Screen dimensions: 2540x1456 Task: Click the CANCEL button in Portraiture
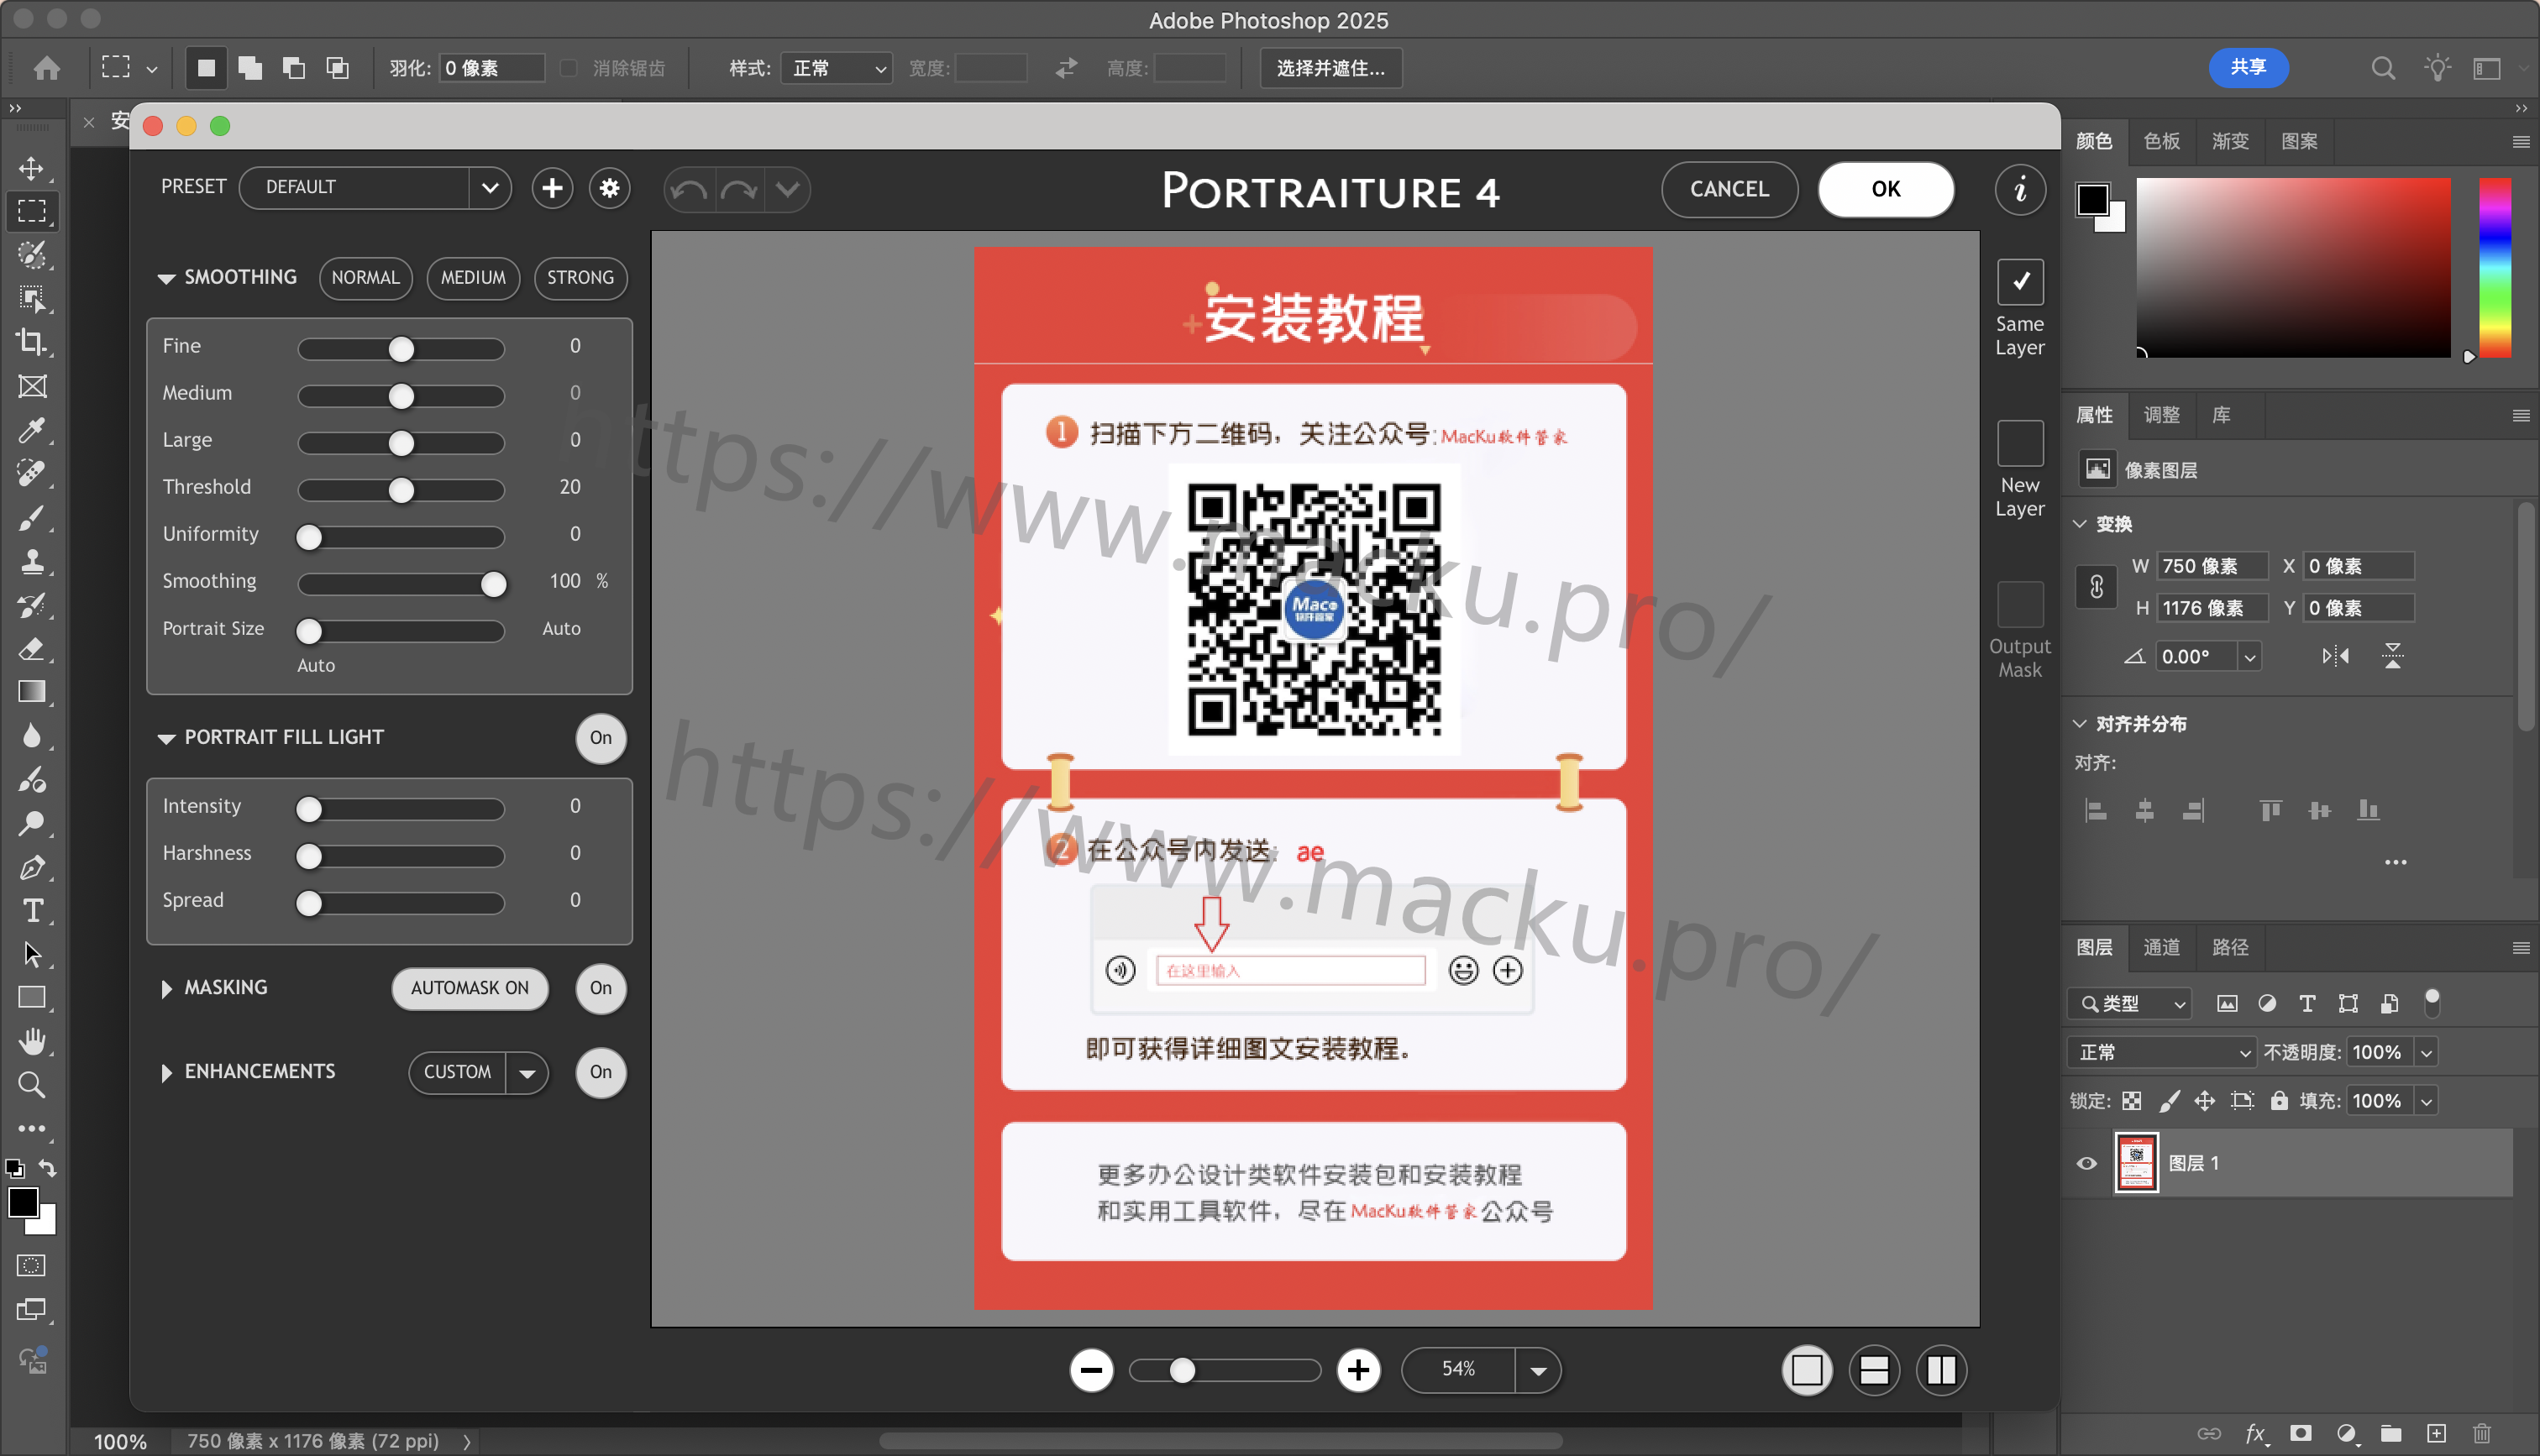point(1729,189)
